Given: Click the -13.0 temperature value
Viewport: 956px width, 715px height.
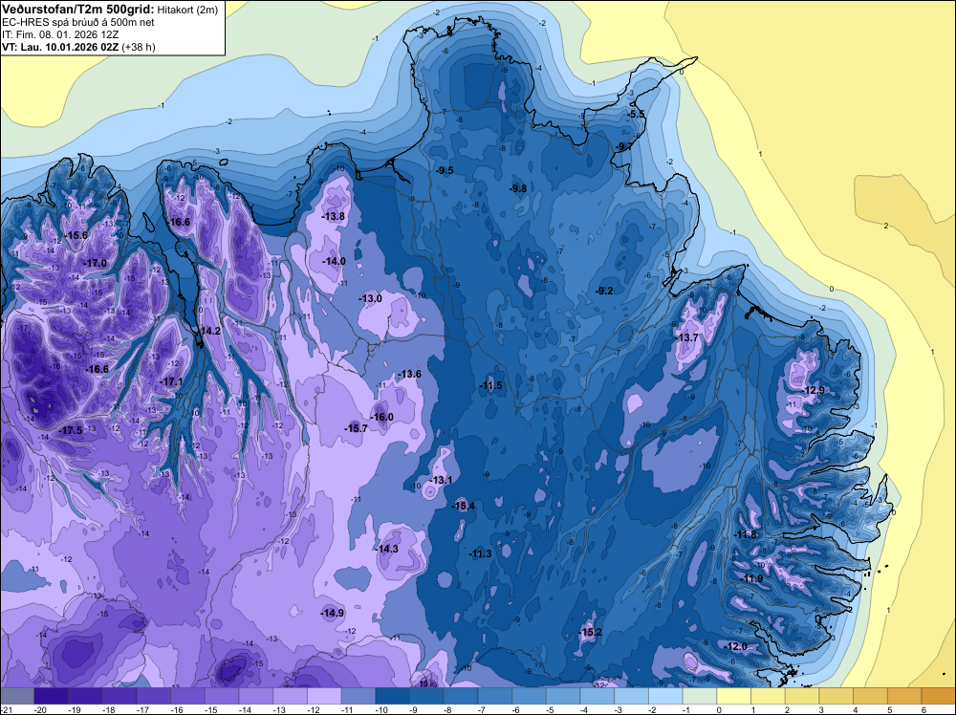Looking at the screenshot, I should (370, 298).
